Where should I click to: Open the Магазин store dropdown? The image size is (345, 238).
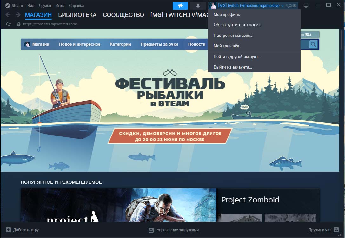click(41, 44)
